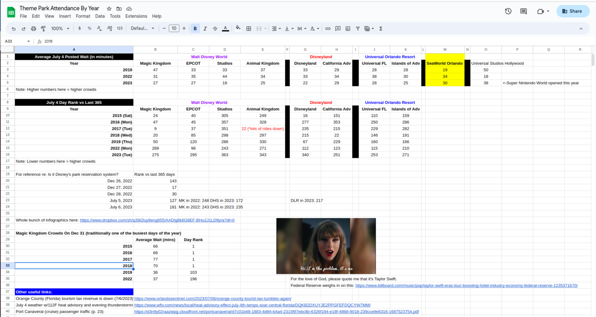Open the Extensions menu
This screenshot has height=317, width=596.
coord(136,16)
